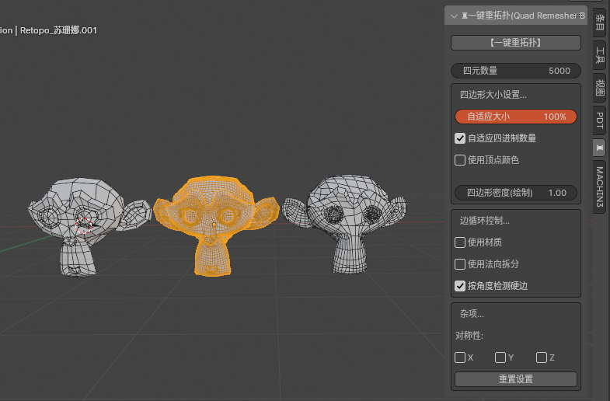Click the 四元数量 5000 count field
Viewport: 610px width, 401px height.
(x=515, y=71)
